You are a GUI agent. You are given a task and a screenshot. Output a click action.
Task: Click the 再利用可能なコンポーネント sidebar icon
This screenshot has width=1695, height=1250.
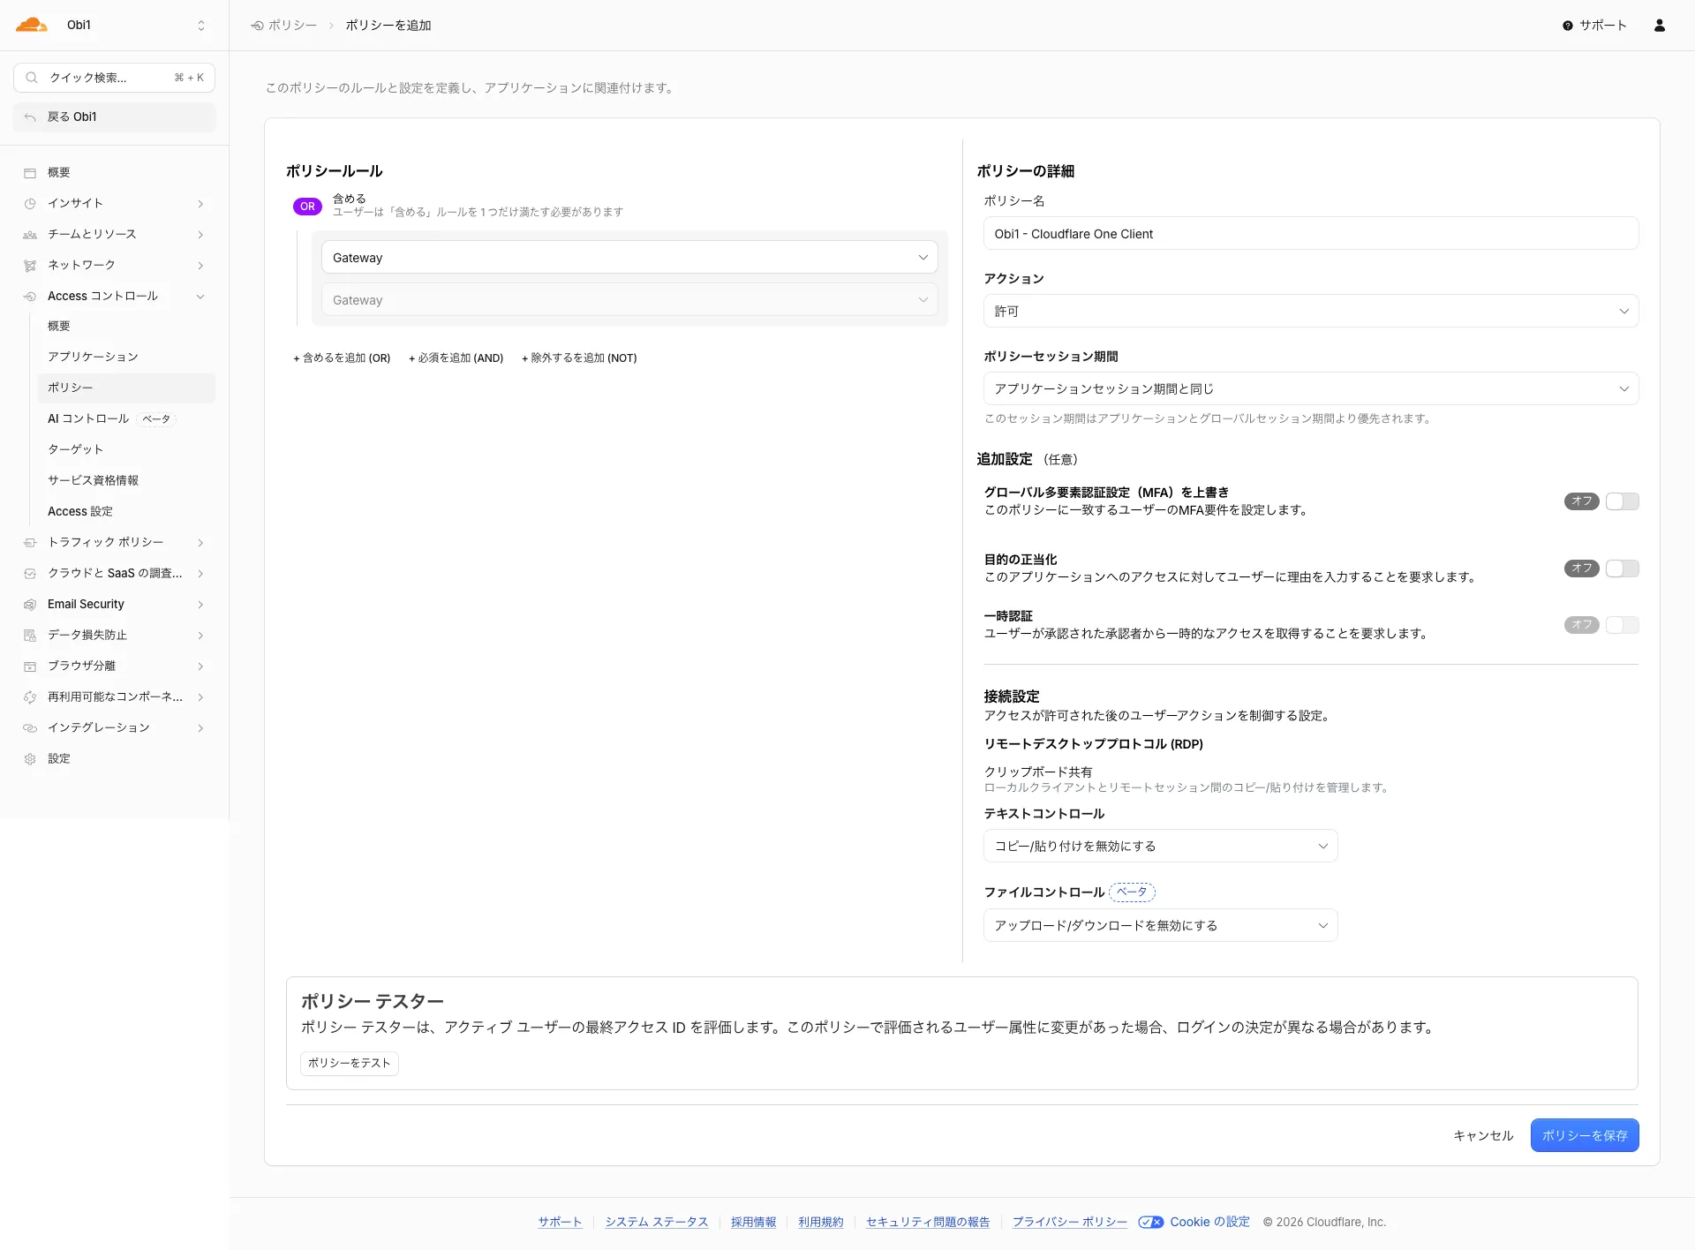[x=30, y=697]
